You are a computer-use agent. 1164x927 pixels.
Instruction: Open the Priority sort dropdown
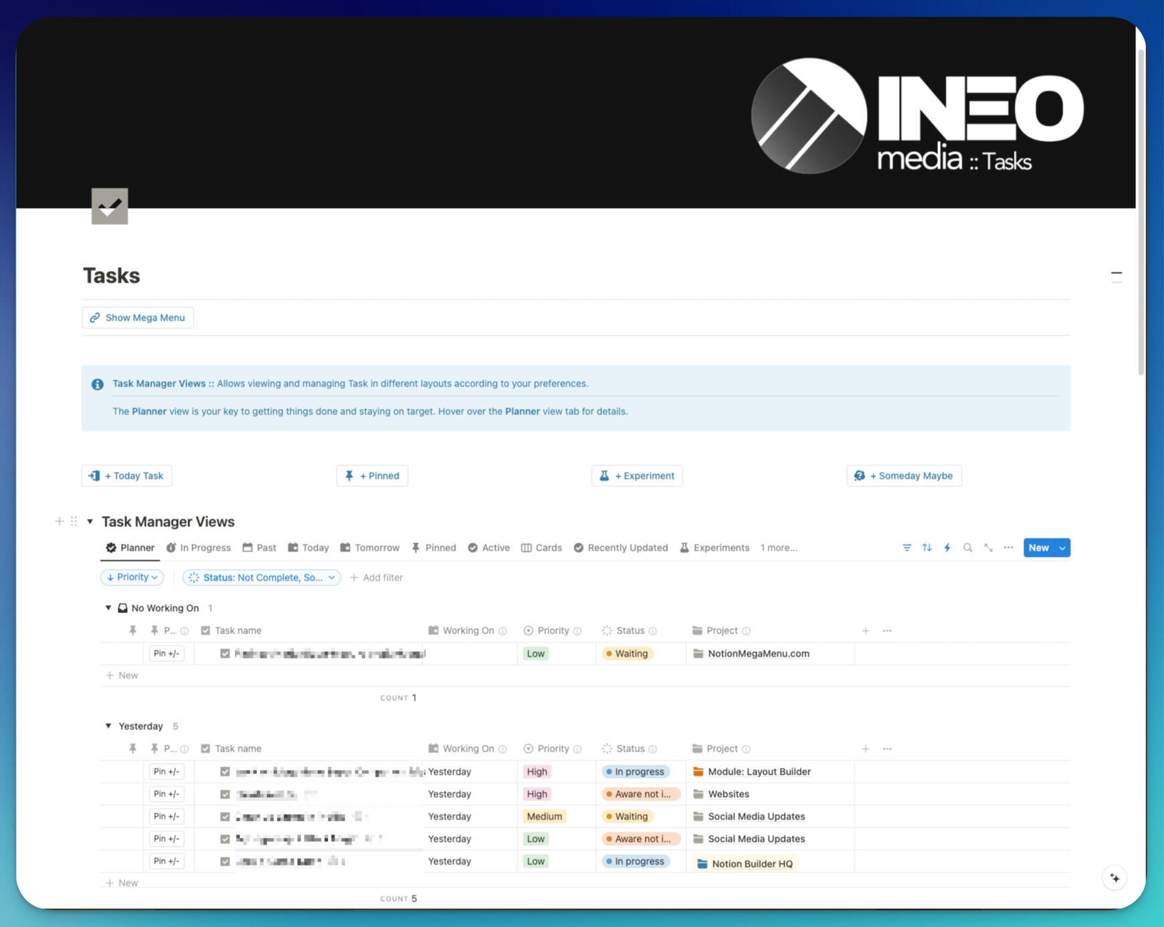pos(132,577)
